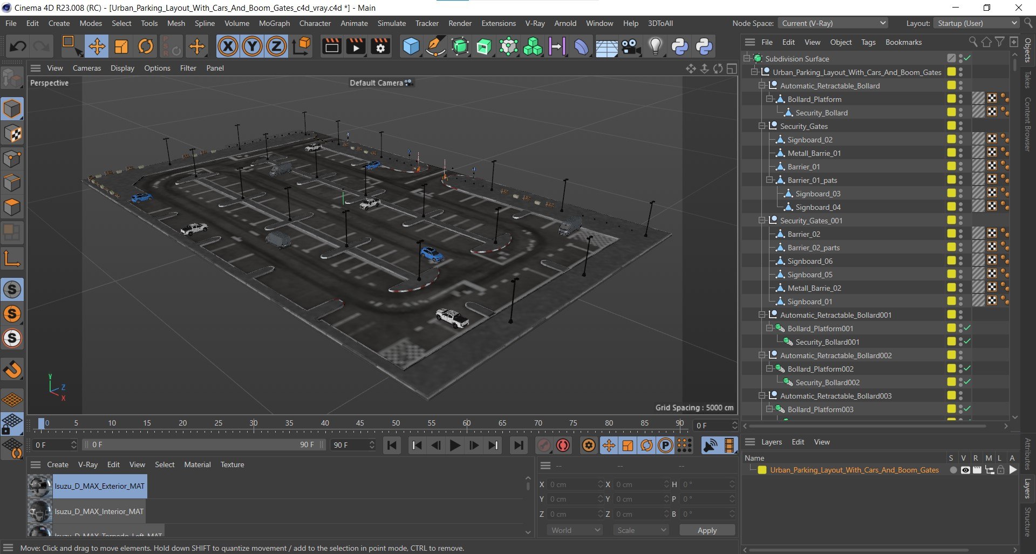Viewport: 1036px width, 554px height.
Task: Add a Light object with bulb icon
Action: coord(655,46)
